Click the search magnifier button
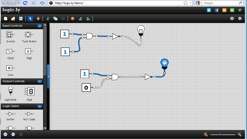247x139 pixels. tap(240, 3)
